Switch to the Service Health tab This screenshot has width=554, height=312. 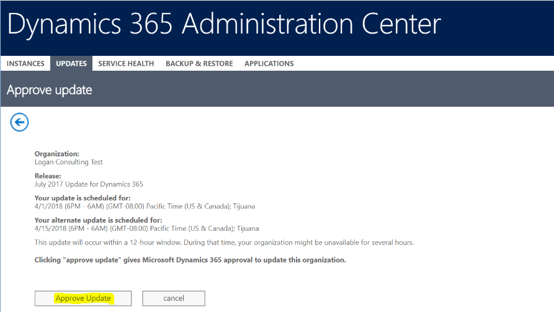coord(126,64)
